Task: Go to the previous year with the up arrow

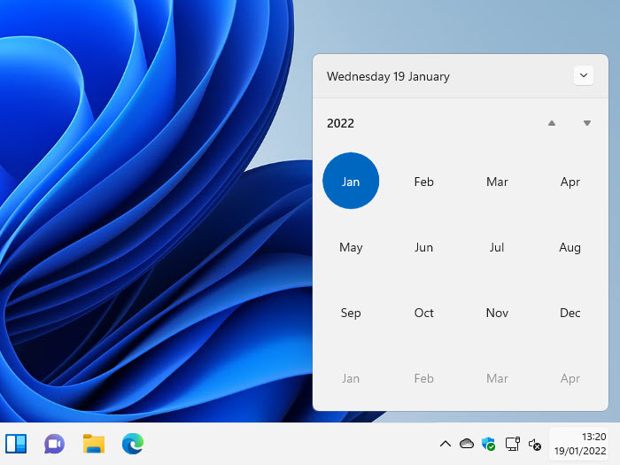Action: pos(552,123)
